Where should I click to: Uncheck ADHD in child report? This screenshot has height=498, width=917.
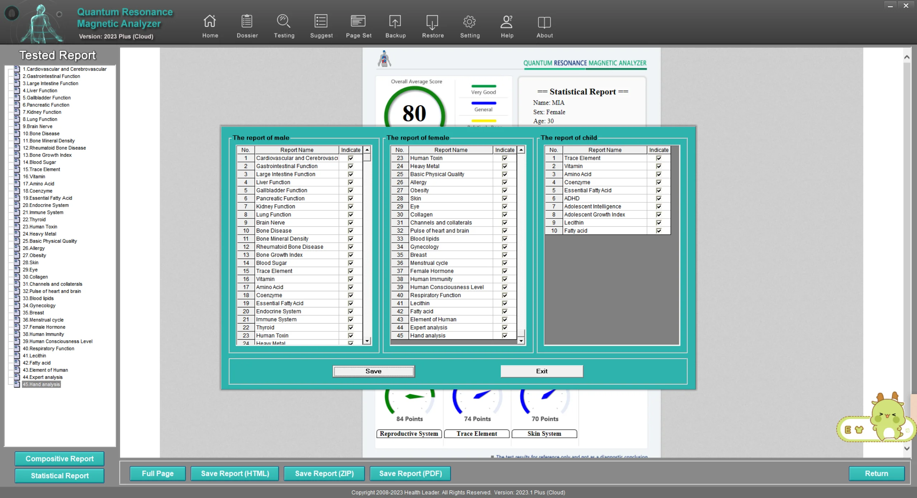(x=659, y=198)
